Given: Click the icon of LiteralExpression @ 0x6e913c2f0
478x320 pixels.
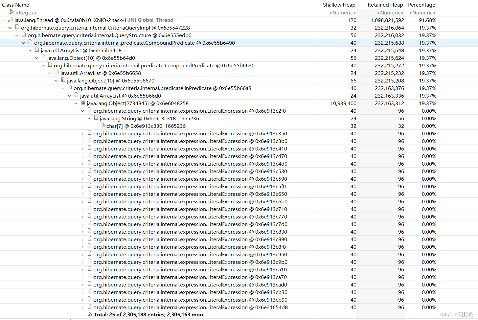Looking at the screenshot, I should 89,110.
